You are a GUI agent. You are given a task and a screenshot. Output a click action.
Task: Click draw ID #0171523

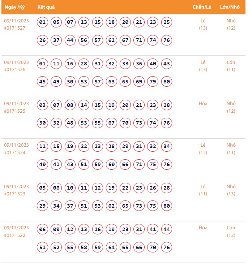tap(15, 194)
